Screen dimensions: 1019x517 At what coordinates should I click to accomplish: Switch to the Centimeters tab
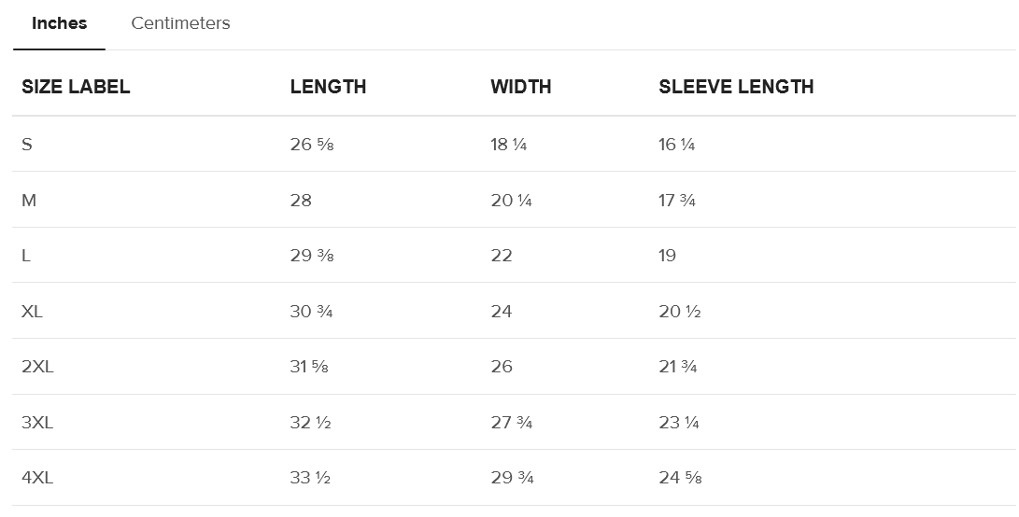click(x=180, y=23)
